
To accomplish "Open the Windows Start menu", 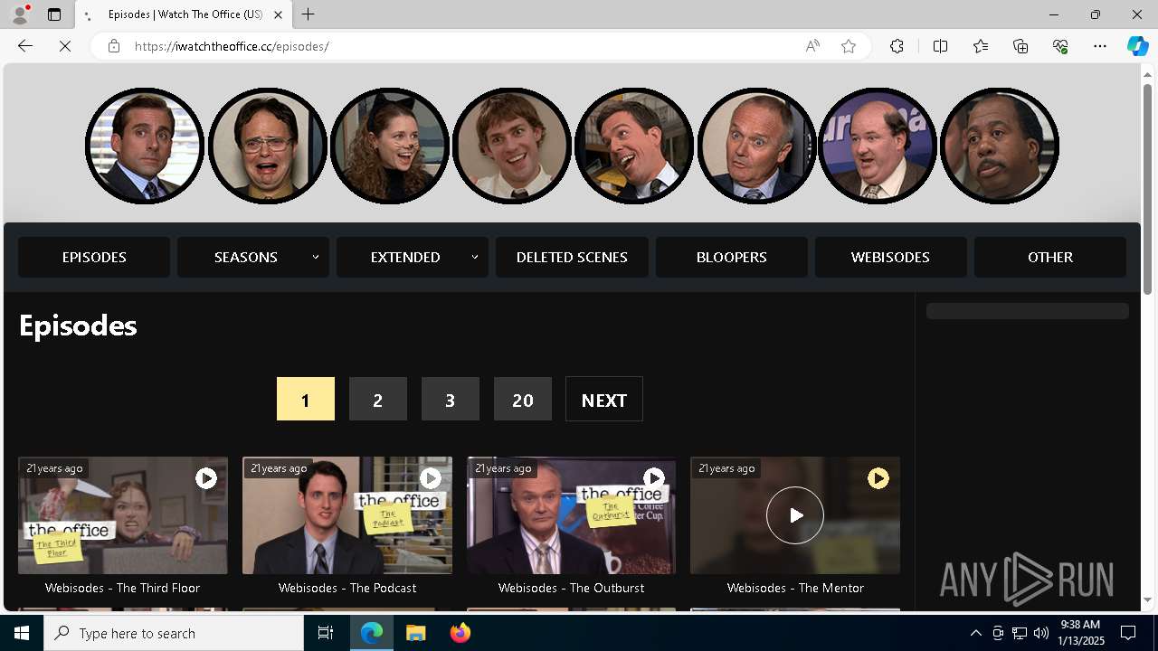I will point(22,633).
